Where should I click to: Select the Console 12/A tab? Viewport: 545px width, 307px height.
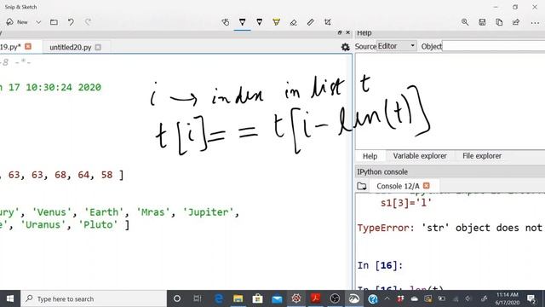pyautogui.click(x=398, y=186)
